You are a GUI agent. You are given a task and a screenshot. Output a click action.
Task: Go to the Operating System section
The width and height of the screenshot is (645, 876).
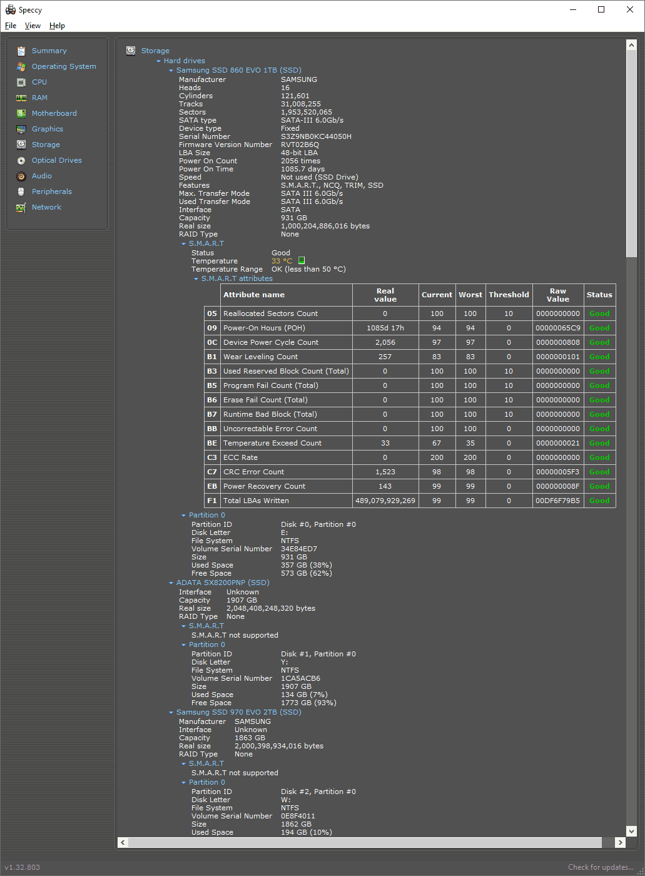pos(64,66)
